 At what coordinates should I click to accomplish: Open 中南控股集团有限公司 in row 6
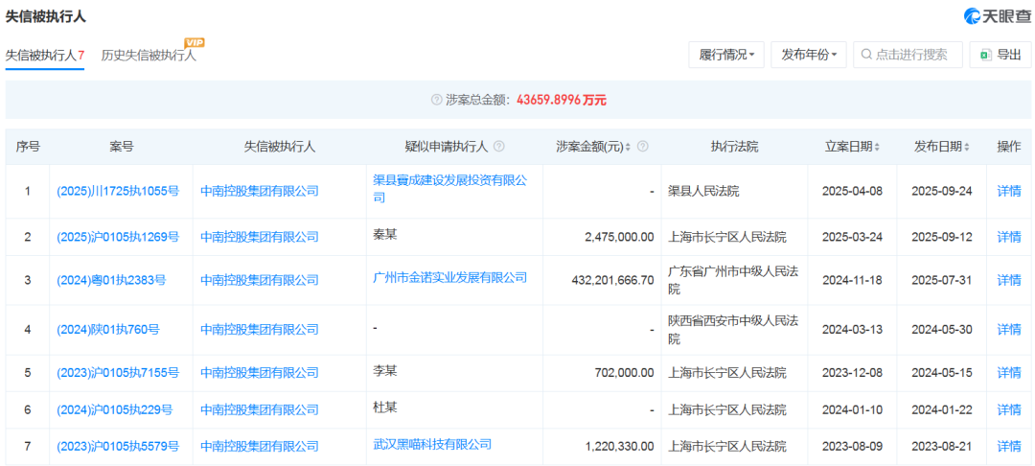click(x=260, y=409)
